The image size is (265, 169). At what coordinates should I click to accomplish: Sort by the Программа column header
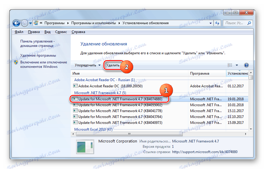tap(207, 73)
